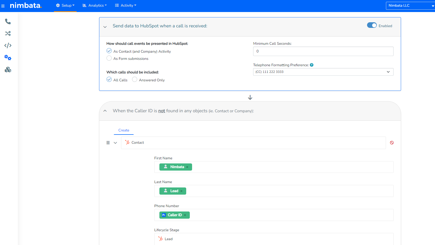
Task: Click the Minimum Call Seconds field
Action: click(323, 51)
